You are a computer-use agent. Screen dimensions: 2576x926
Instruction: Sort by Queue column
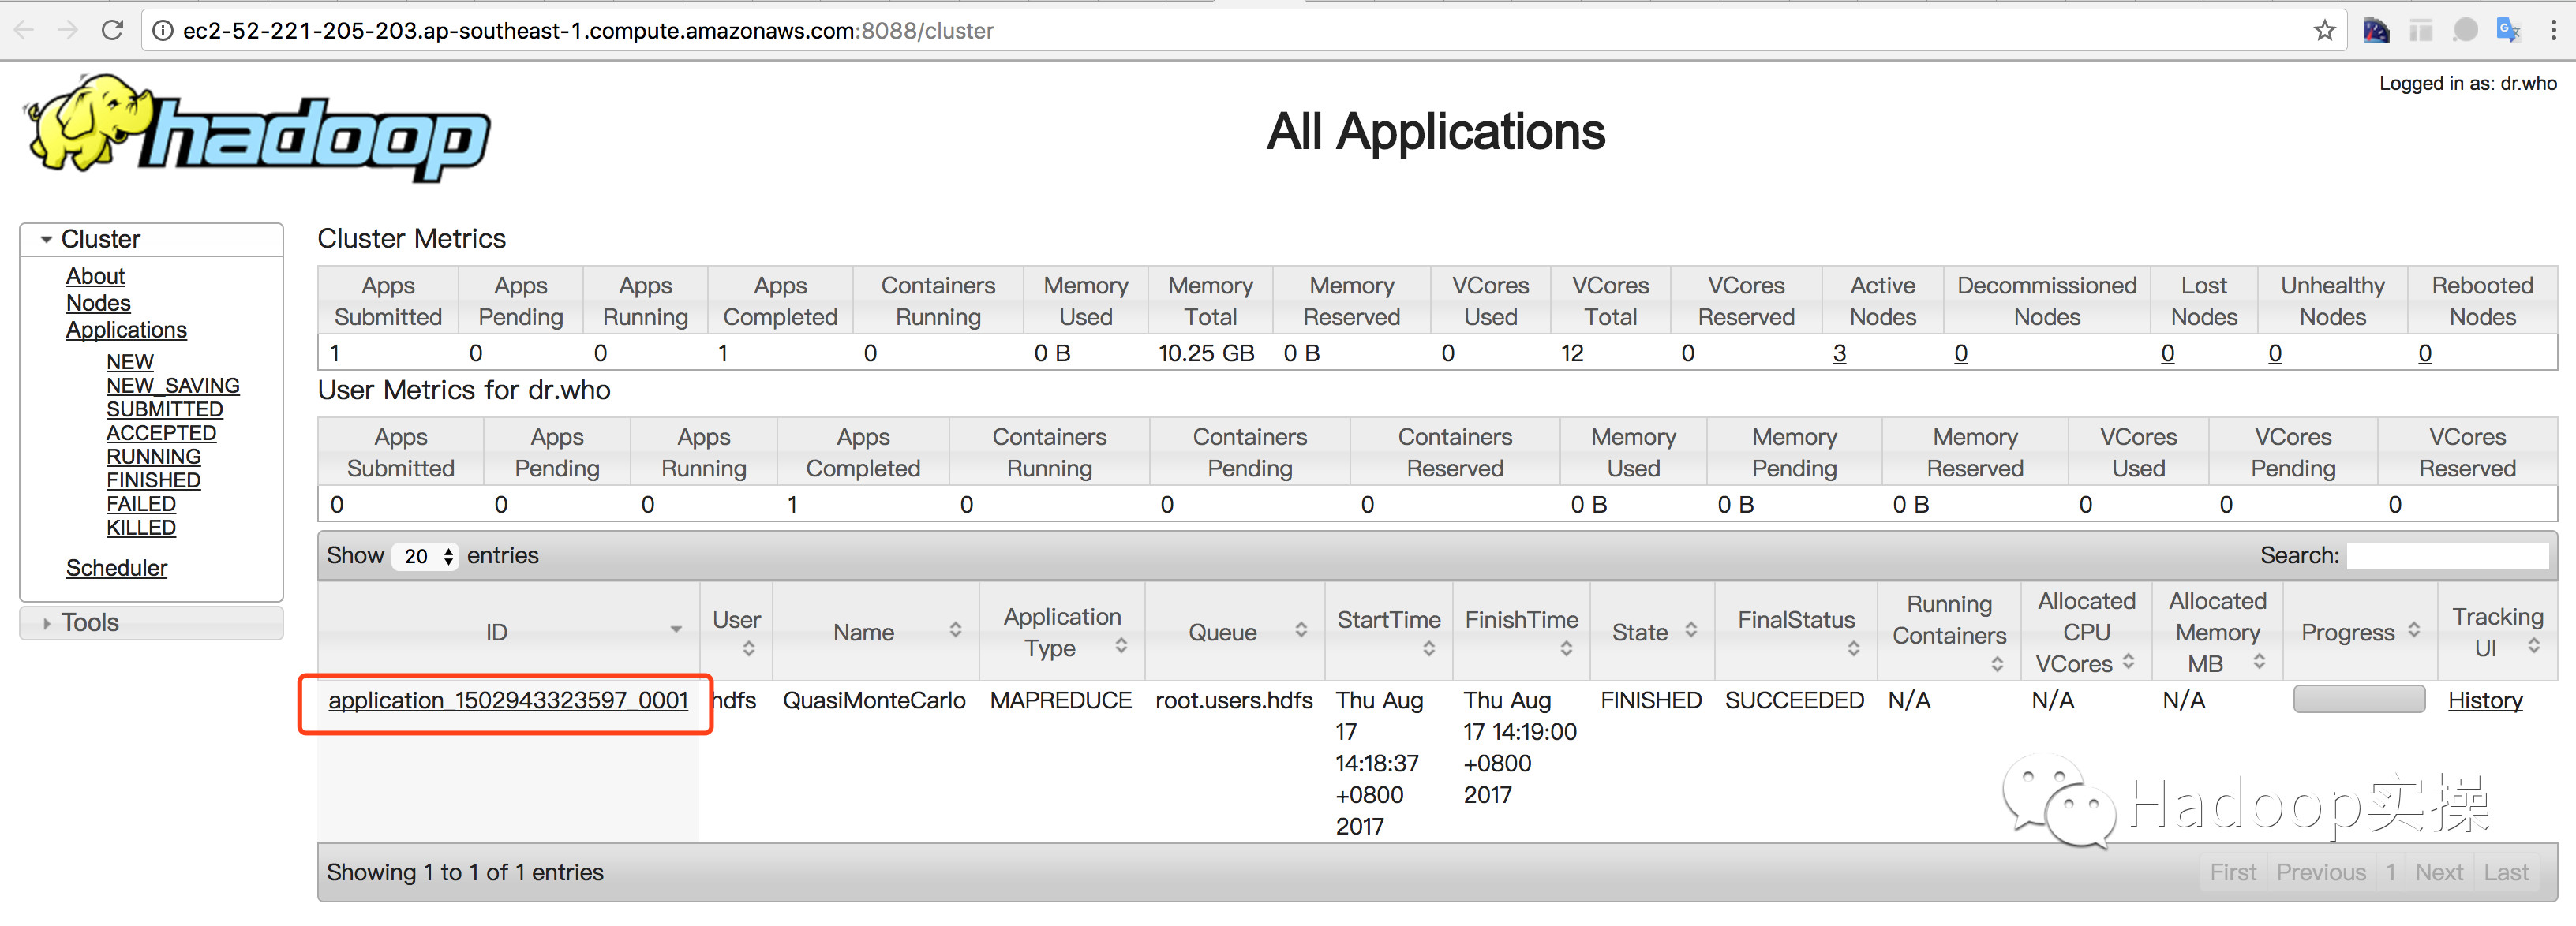coord(1301,630)
